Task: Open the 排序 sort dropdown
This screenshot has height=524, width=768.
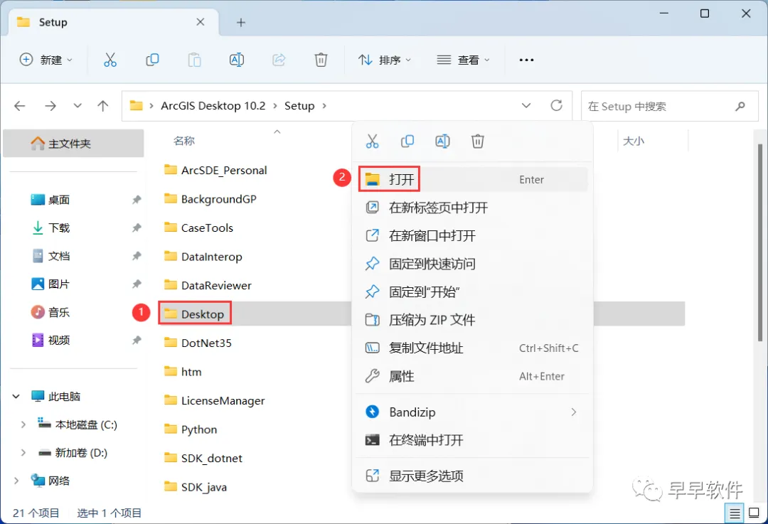Action: click(x=385, y=60)
